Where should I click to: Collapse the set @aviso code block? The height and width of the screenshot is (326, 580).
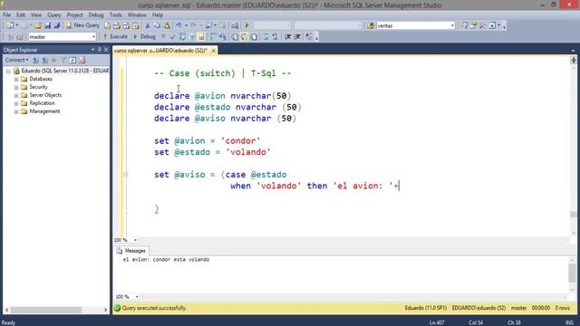click(x=126, y=174)
